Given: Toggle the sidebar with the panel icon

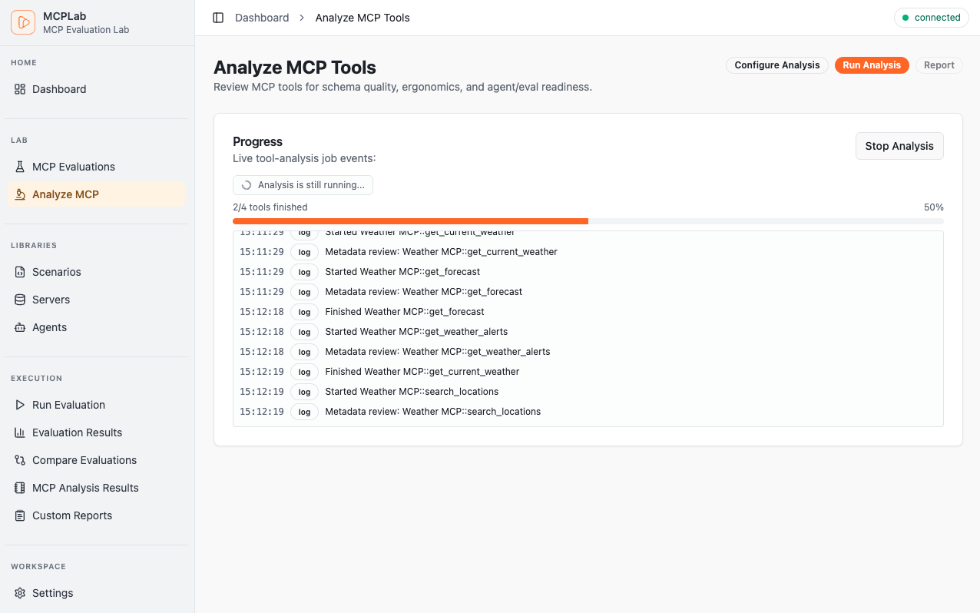Looking at the screenshot, I should [218, 17].
